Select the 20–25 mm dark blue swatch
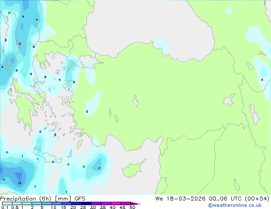The height and width of the screenshot is (209, 271). click(77, 203)
